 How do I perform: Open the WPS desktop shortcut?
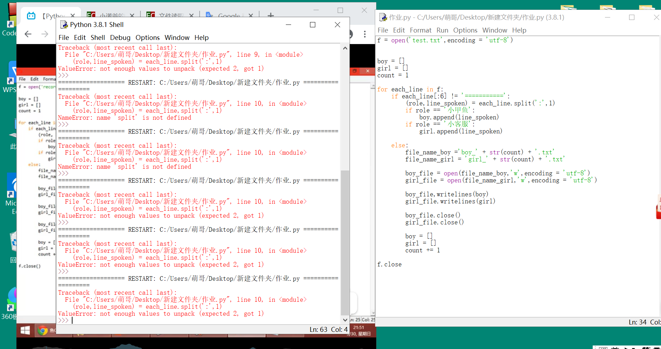point(10,78)
